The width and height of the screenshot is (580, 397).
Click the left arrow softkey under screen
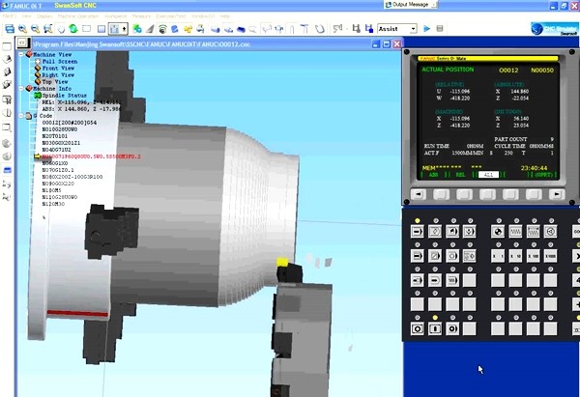(x=419, y=193)
